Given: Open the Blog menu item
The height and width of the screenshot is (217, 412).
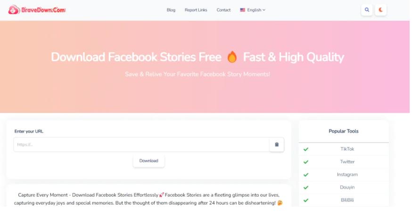Looking at the screenshot, I should coord(171,10).
